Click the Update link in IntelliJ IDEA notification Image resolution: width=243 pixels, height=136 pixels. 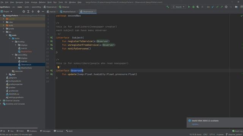click(x=195, y=124)
